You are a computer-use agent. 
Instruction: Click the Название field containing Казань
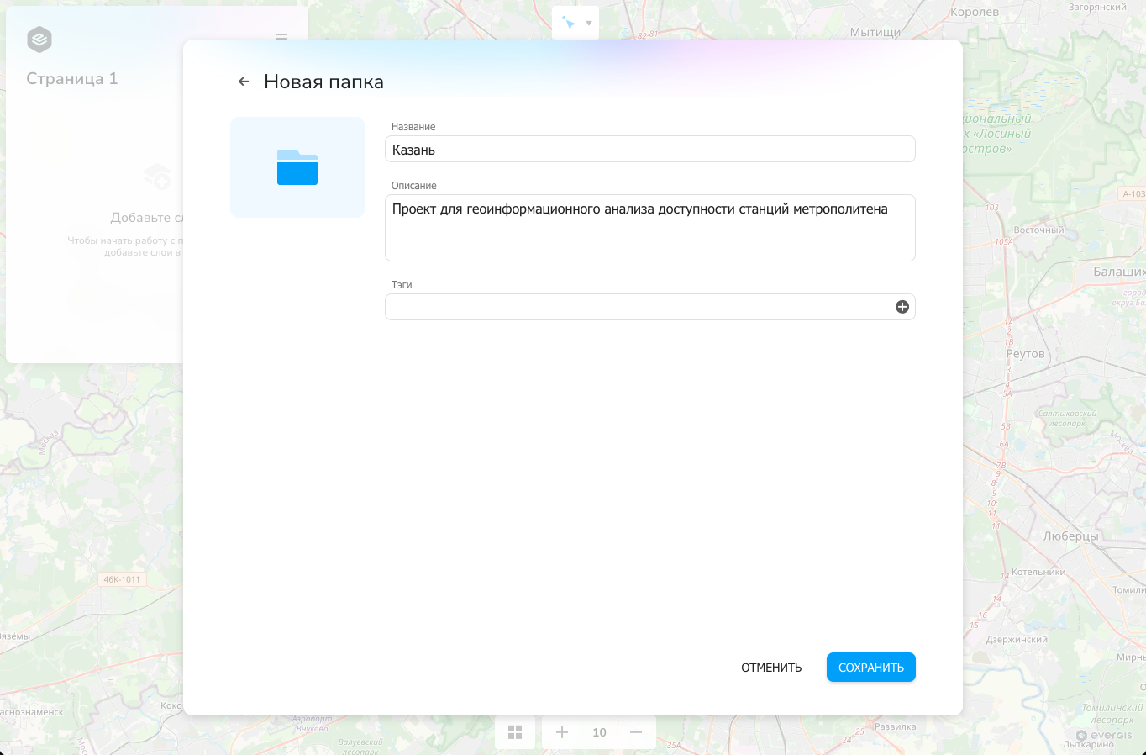click(x=649, y=150)
